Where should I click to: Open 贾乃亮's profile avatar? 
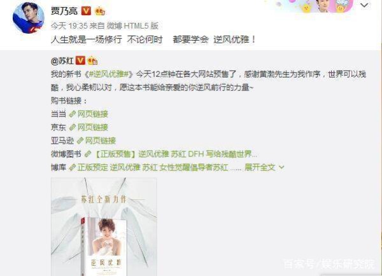pyautogui.click(x=29, y=18)
